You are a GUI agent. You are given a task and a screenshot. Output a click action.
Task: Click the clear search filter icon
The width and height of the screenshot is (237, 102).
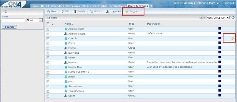click(5, 11)
